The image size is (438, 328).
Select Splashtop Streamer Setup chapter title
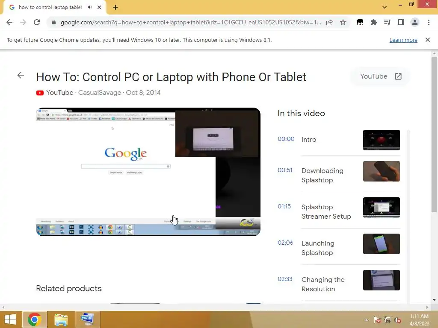[326, 212]
